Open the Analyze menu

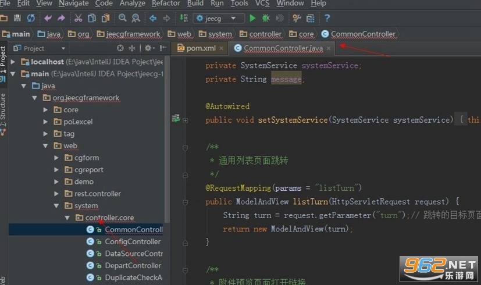point(133,3)
